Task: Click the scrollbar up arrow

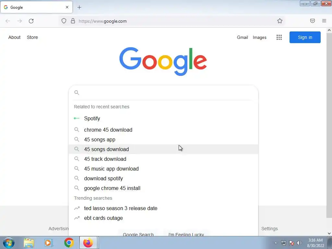Action: pos(329,30)
